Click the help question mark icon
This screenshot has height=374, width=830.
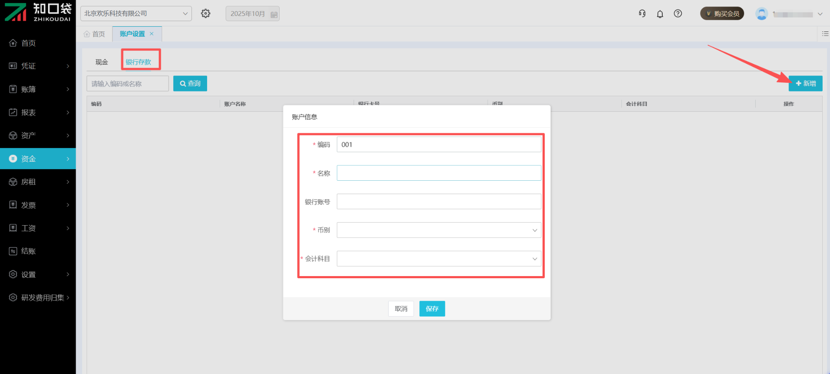[678, 14]
